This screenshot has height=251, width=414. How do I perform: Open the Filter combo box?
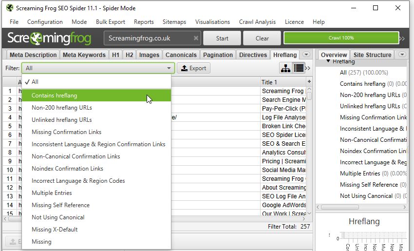(x=98, y=68)
